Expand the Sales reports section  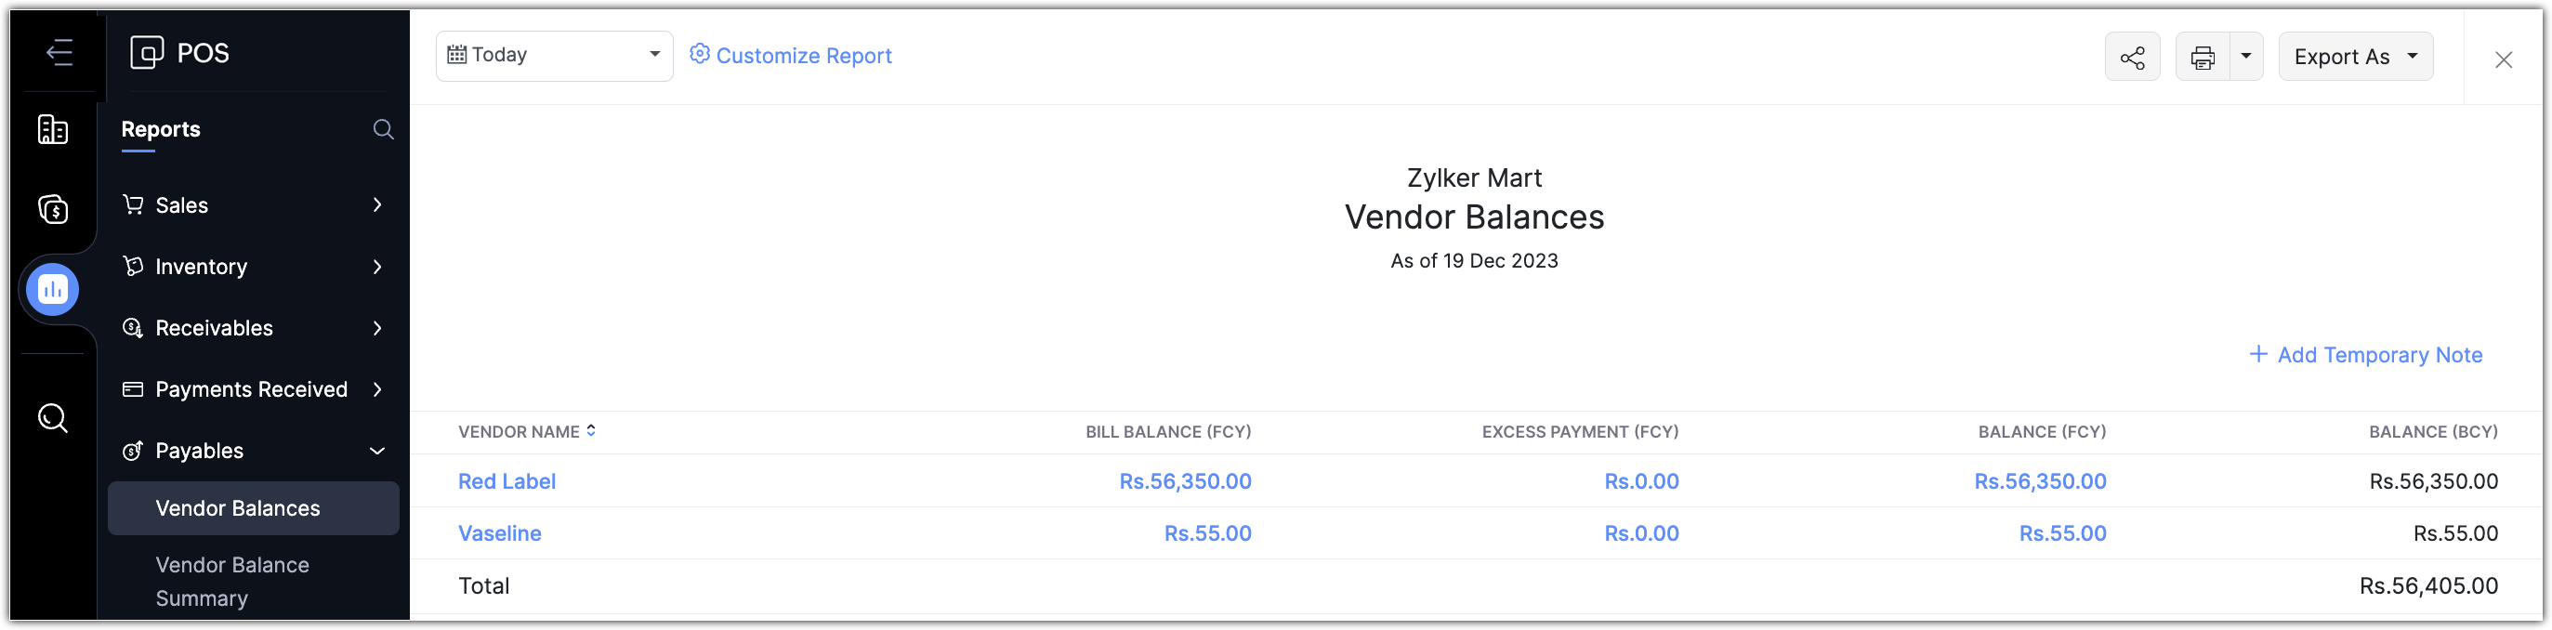point(253,205)
